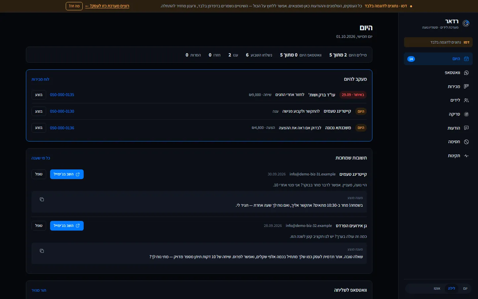
Task: Click the calendar icon beside היום
Action: pyautogui.click(x=466, y=59)
